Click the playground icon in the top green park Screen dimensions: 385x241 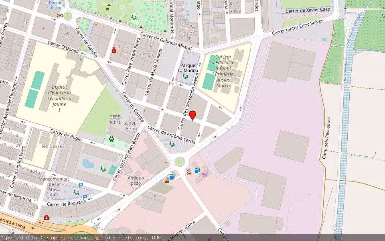click(x=134, y=18)
